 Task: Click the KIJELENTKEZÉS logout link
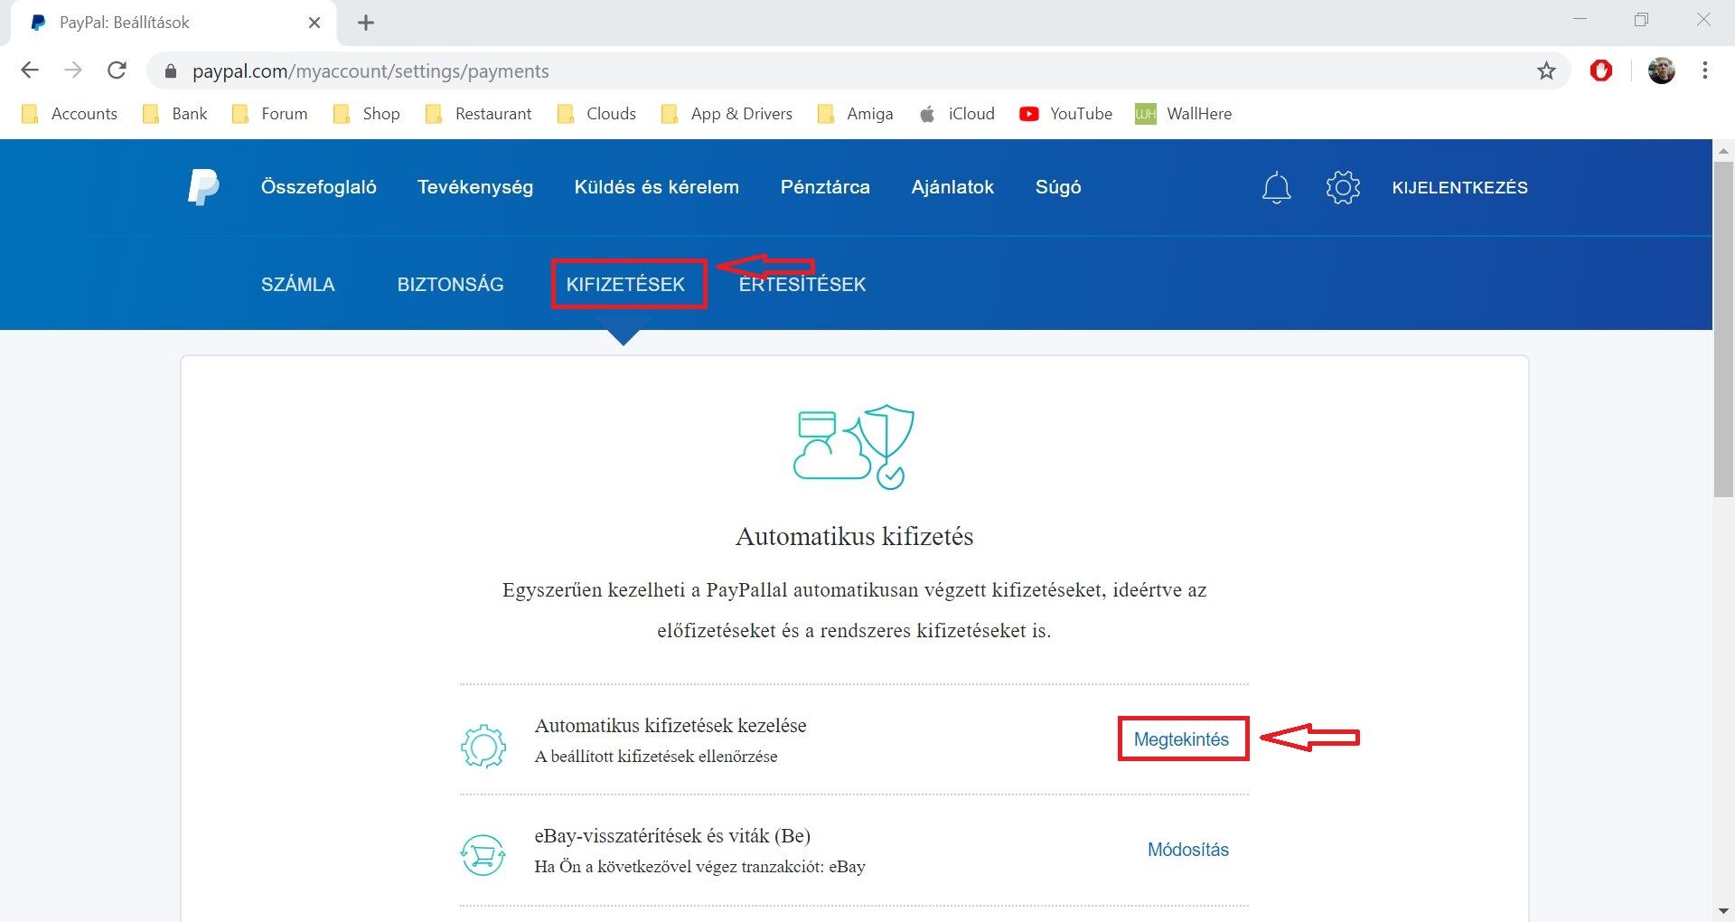pyautogui.click(x=1460, y=188)
